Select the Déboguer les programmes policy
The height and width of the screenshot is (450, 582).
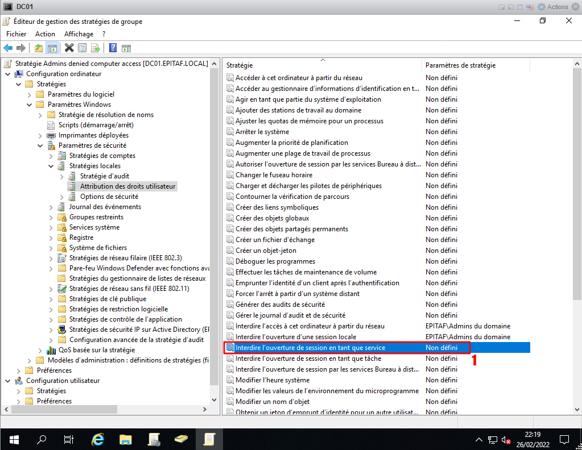tap(275, 261)
